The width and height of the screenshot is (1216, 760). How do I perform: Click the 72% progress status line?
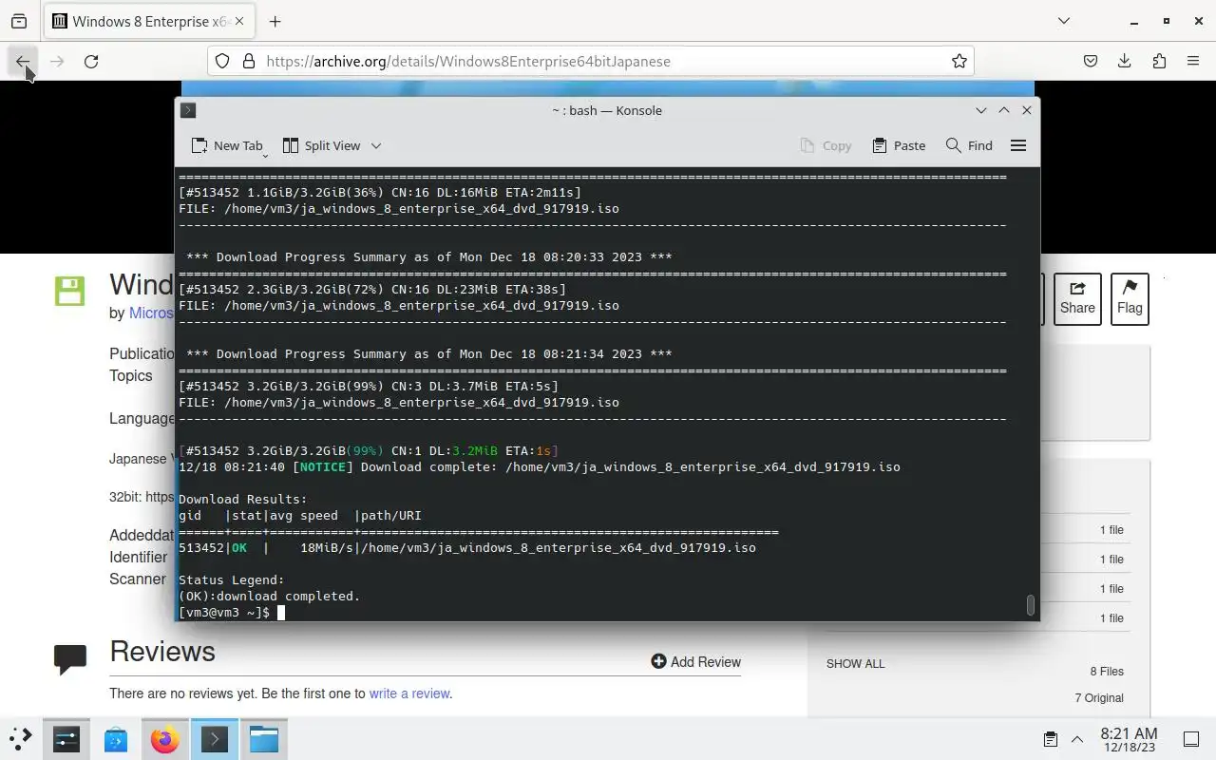[x=371, y=290]
